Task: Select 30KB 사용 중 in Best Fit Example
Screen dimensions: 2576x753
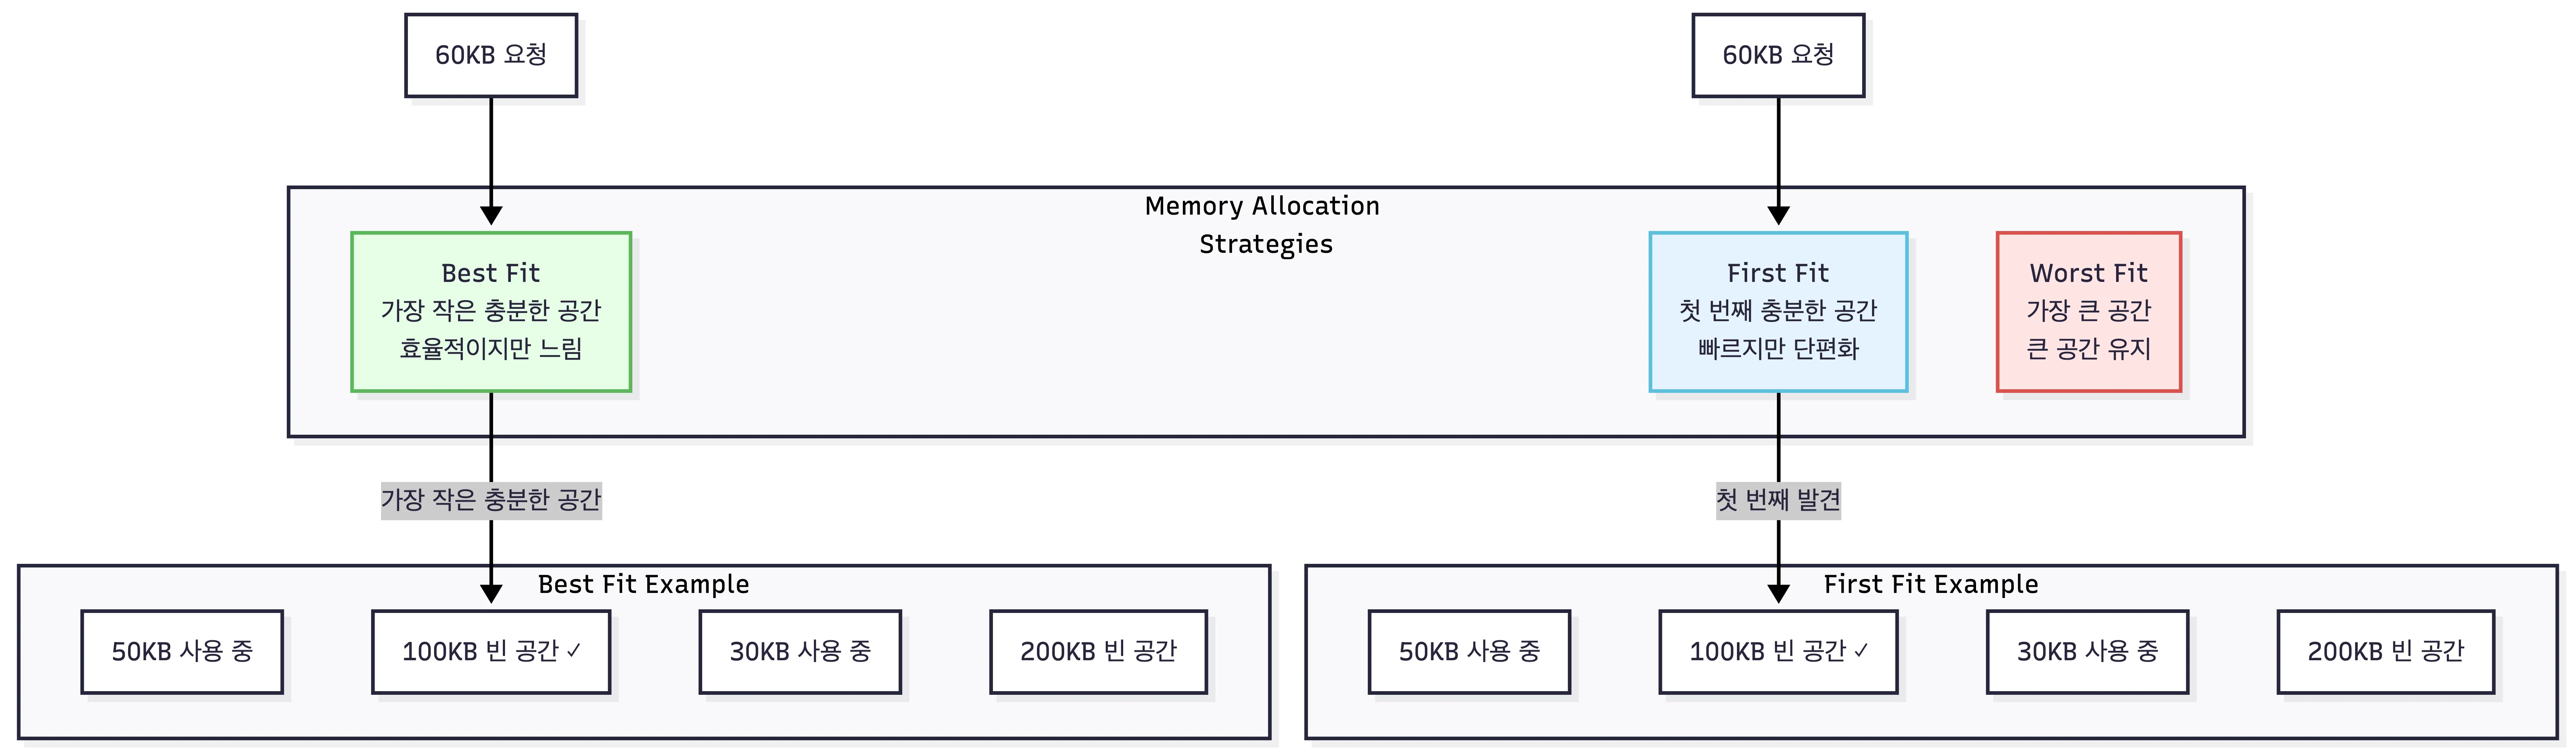Action: coord(800,651)
